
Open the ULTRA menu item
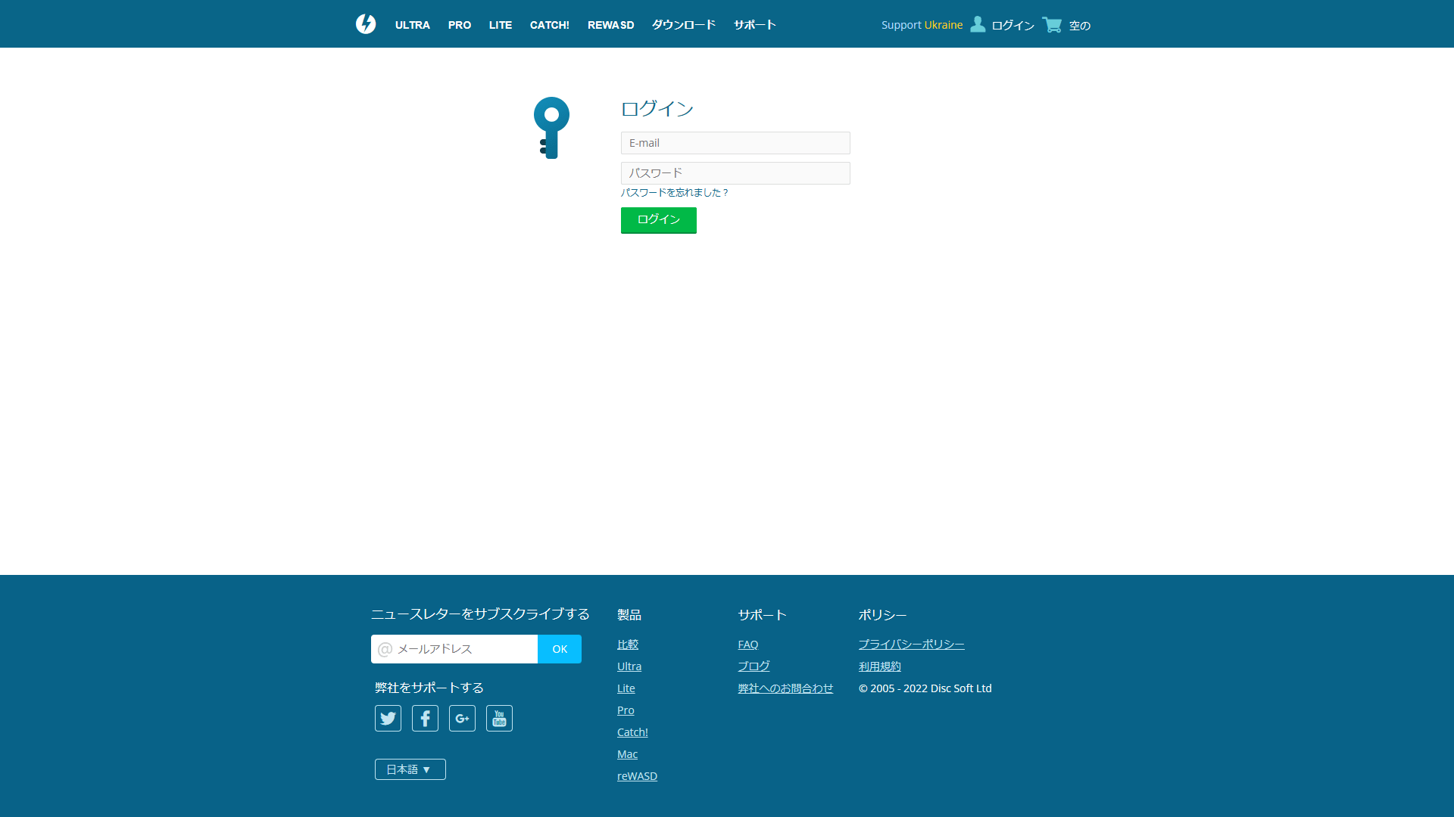point(412,25)
